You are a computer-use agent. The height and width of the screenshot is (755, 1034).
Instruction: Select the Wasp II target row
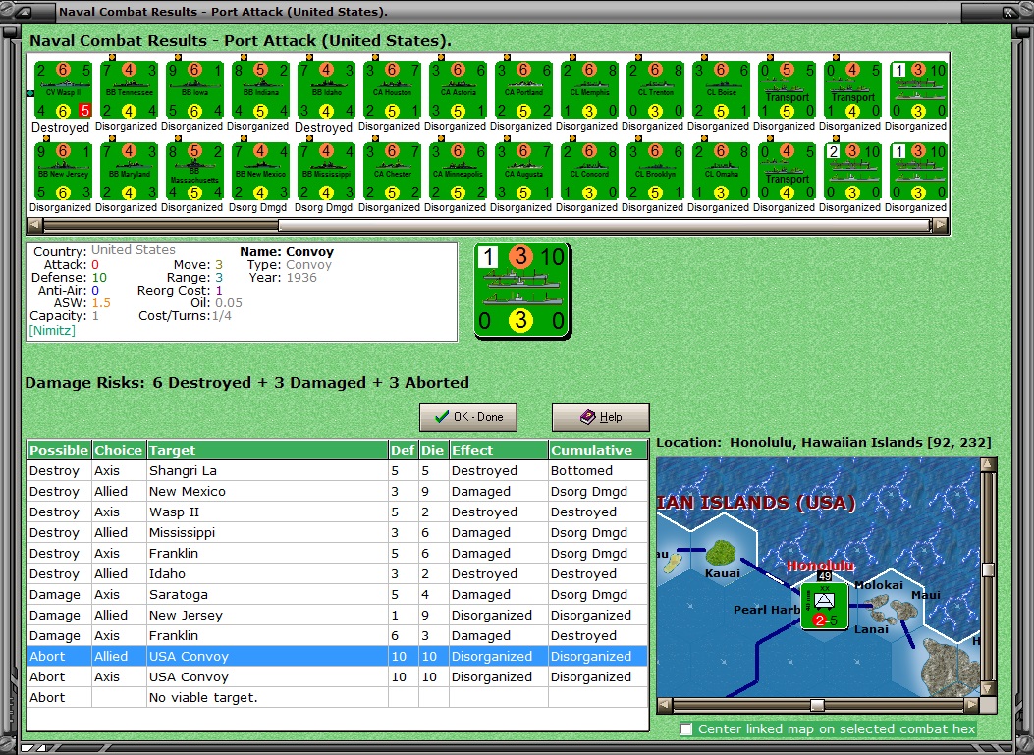pos(337,512)
